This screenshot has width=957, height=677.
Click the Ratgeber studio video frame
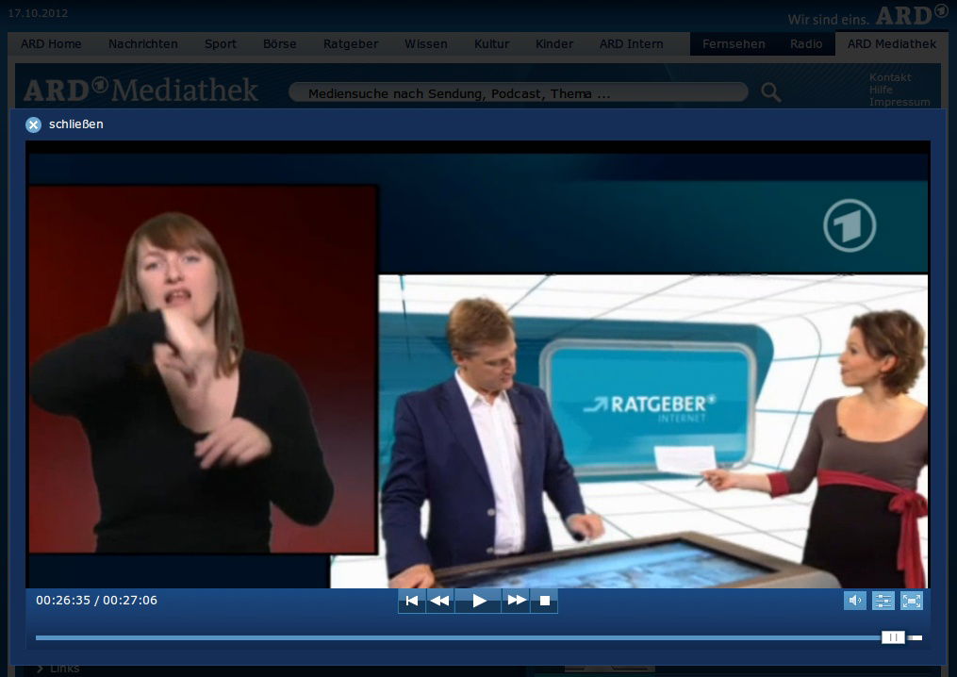(653, 431)
